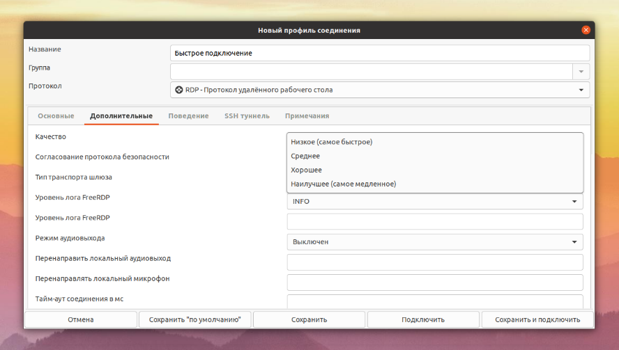Choose Среднее quality option
The width and height of the screenshot is (619, 350).
tap(435, 156)
